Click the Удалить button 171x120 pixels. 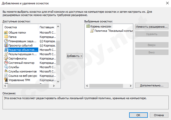coord(152,34)
